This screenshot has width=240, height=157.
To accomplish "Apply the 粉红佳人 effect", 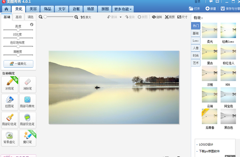I will click(x=228, y=52).
